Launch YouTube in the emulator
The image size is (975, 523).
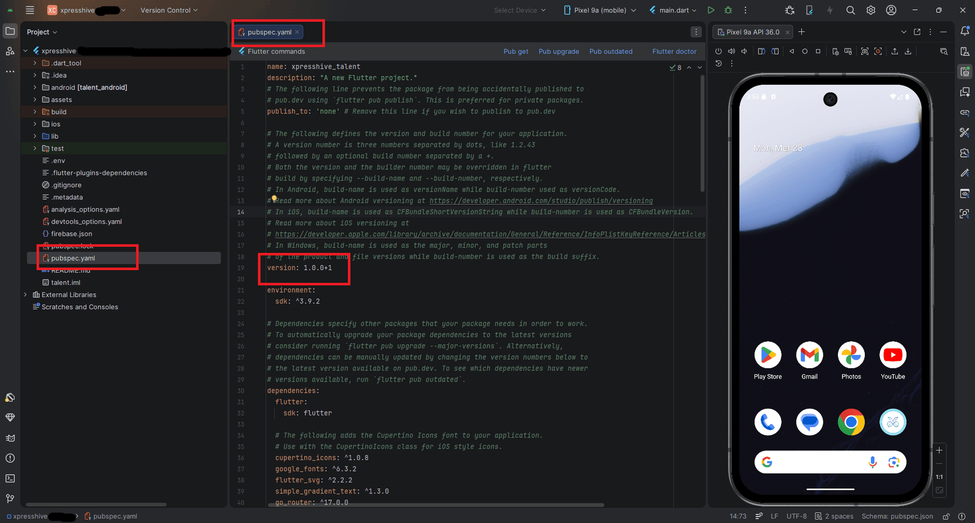pyautogui.click(x=893, y=355)
